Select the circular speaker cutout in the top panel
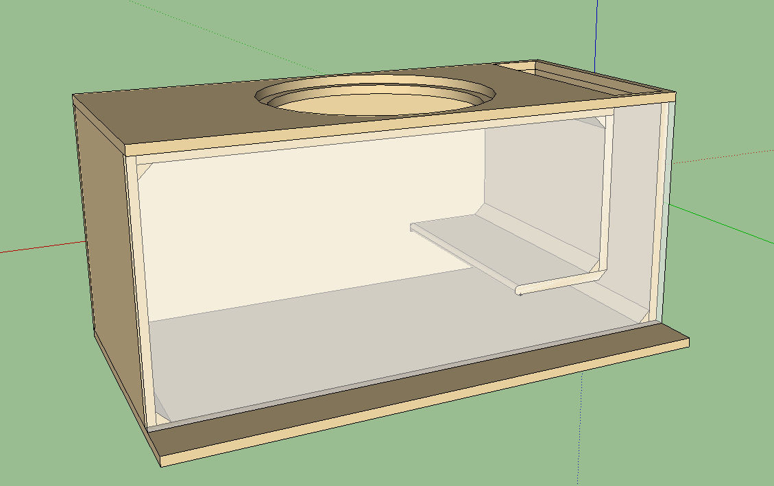Viewport: 774px width, 486px height. click(x=375, y=95)
